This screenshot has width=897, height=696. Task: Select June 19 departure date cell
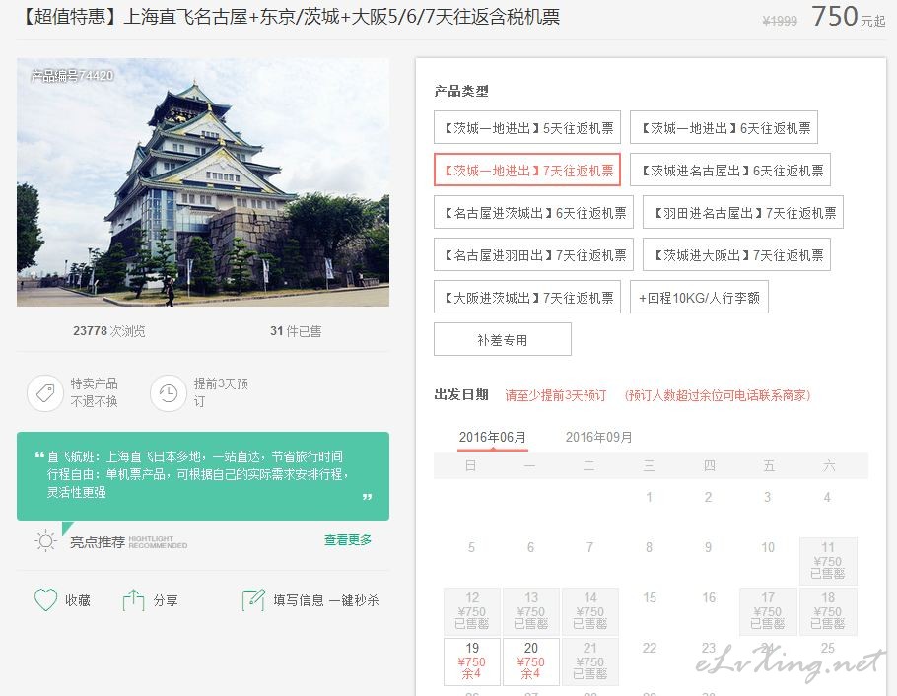(472, 662)
